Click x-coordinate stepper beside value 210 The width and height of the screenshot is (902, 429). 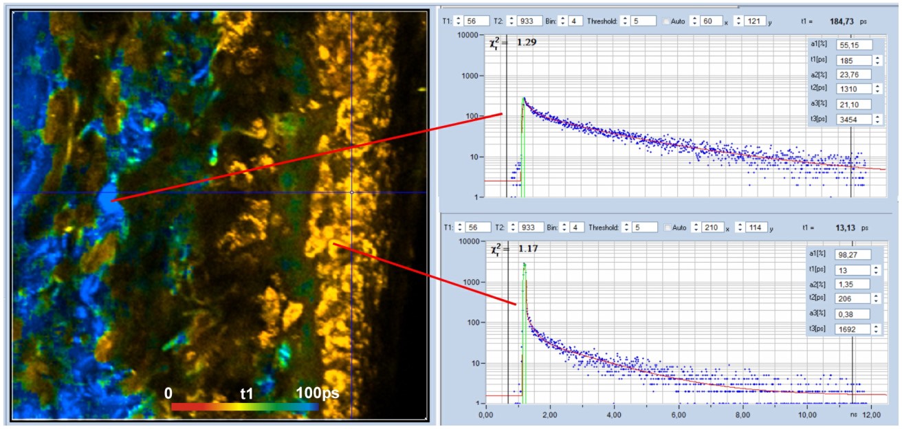coord(694,227)
